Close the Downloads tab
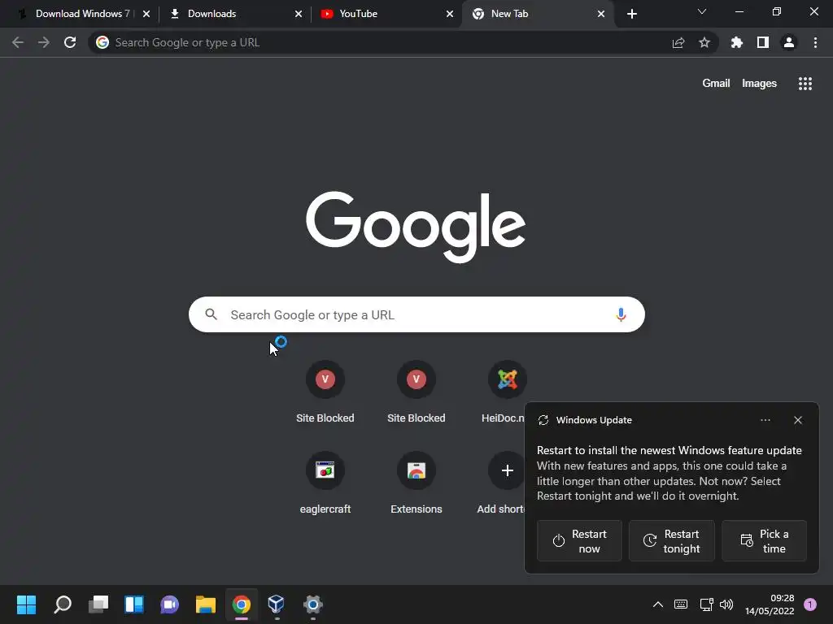The height and width of the screenshot is (624, 833). point(299,14)
